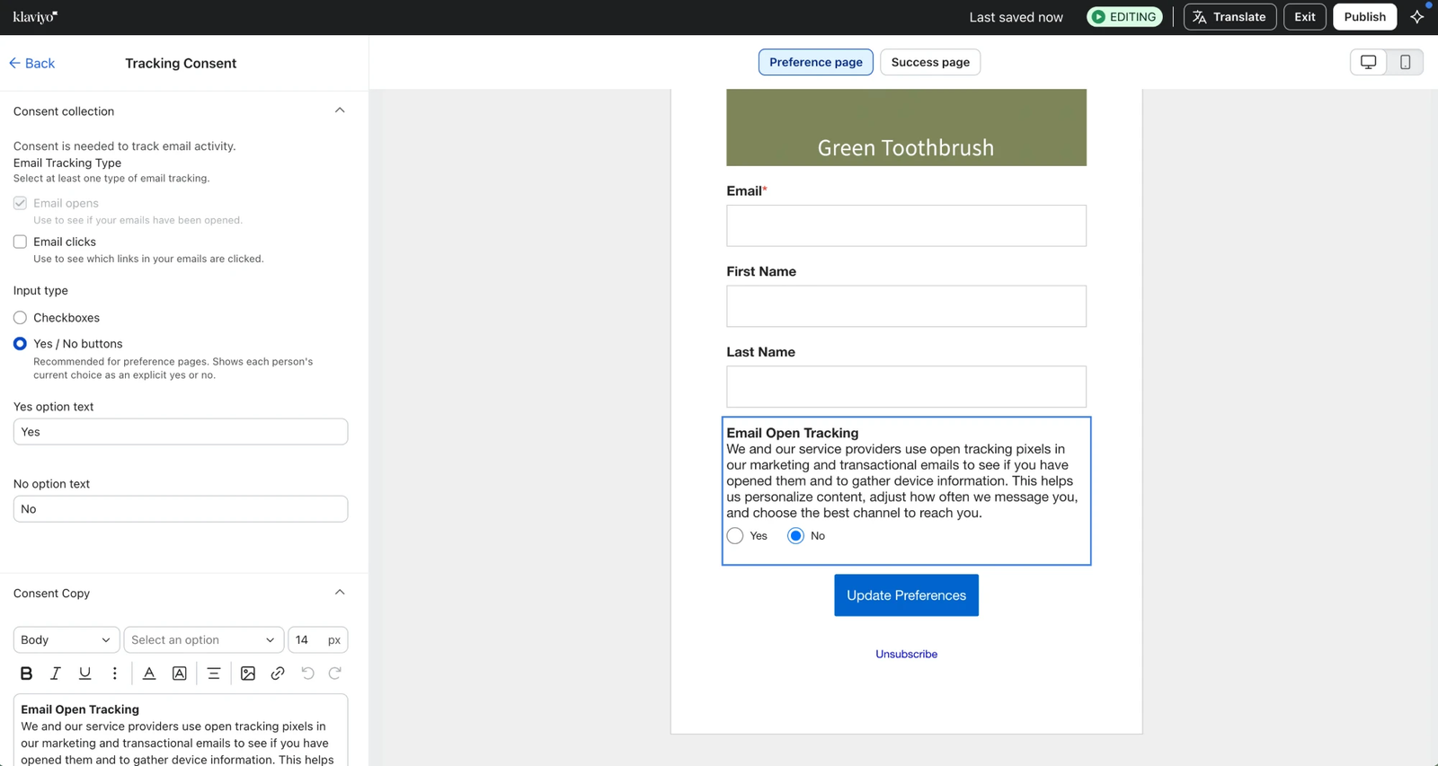Insert an image into consent copy
The height and width of the screenshot is (766, 1438).
248,673
